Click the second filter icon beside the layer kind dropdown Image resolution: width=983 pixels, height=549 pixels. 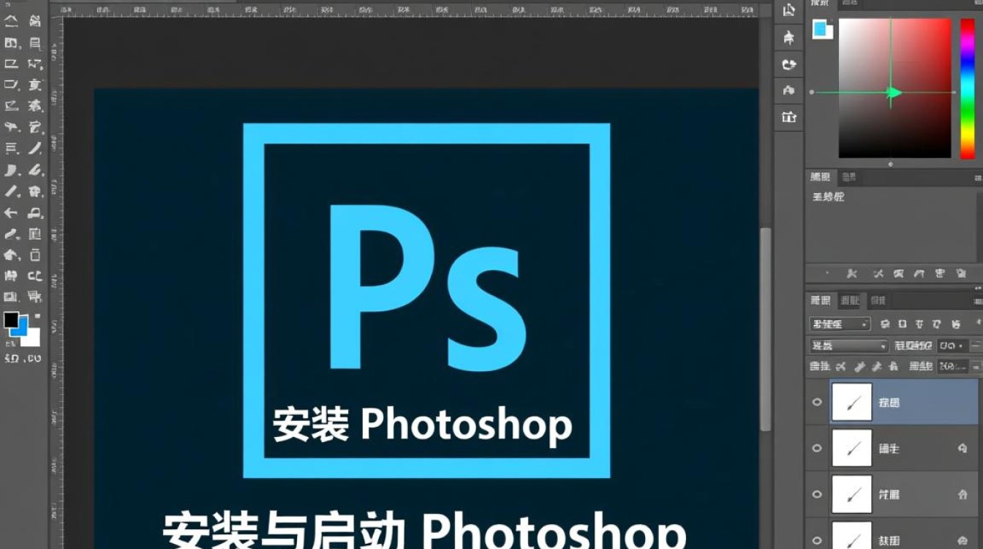coord(902,324)
